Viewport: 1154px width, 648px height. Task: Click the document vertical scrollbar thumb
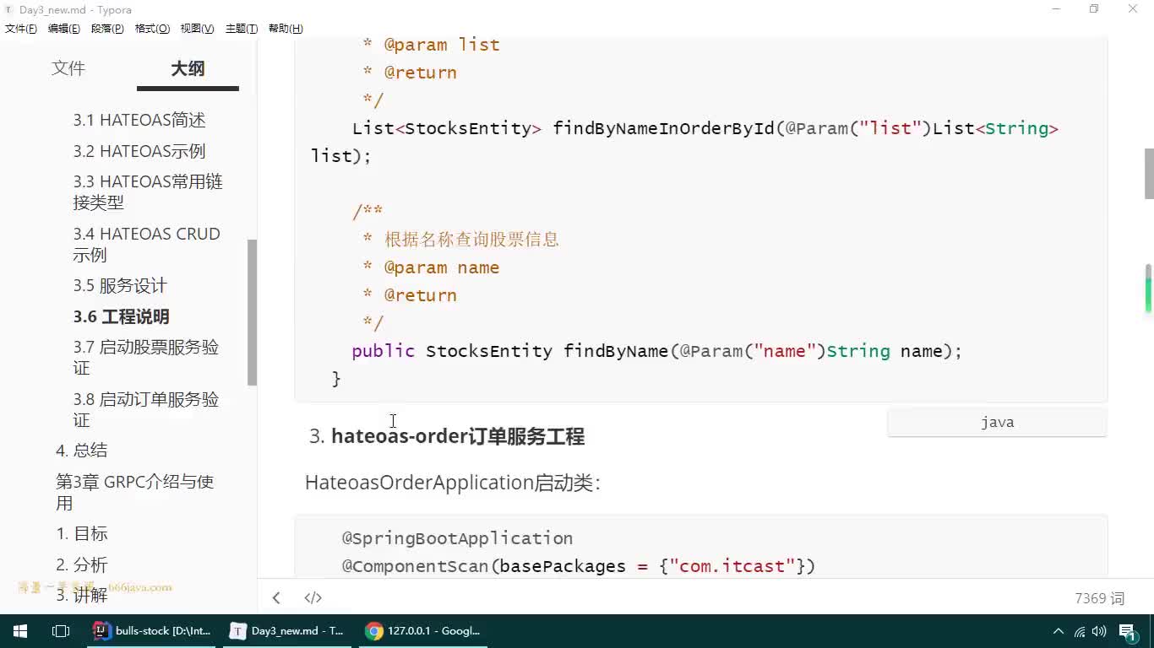point(1149,173)
